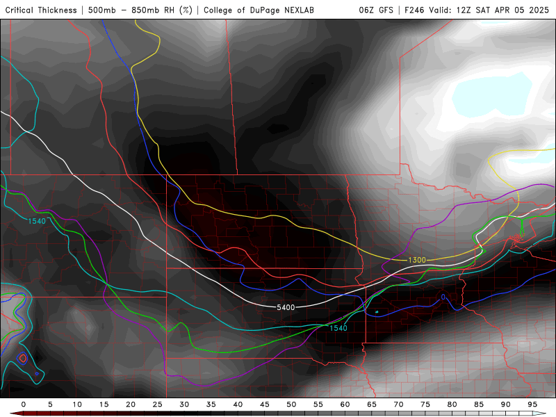Click the "500mb – 850mb RH (%)" label

[140, 10]
